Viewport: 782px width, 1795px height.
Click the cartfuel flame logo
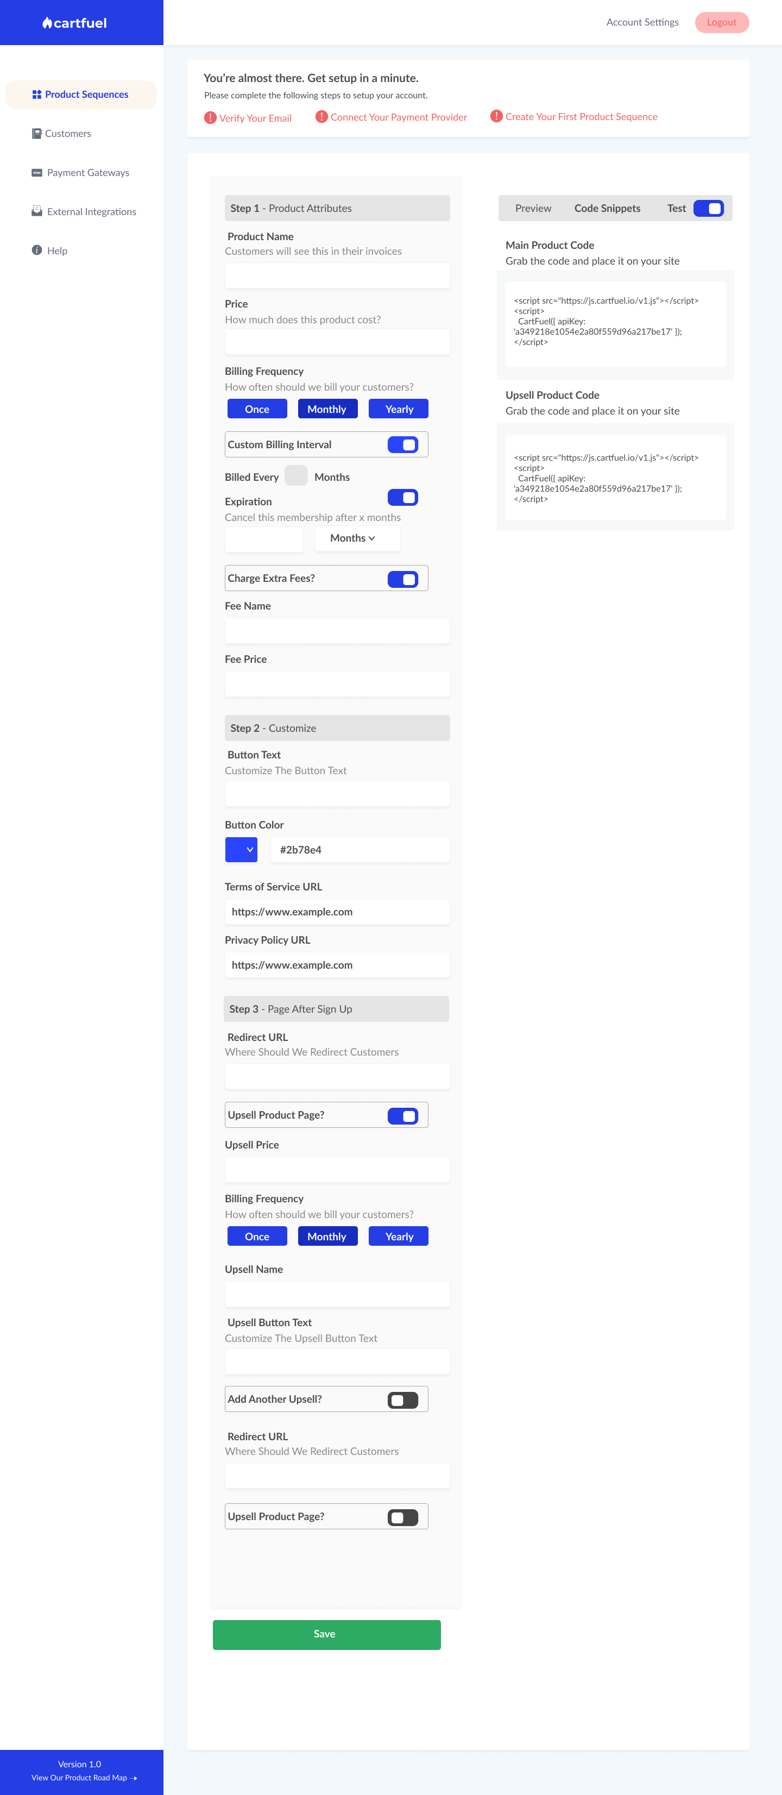point(47,23)
